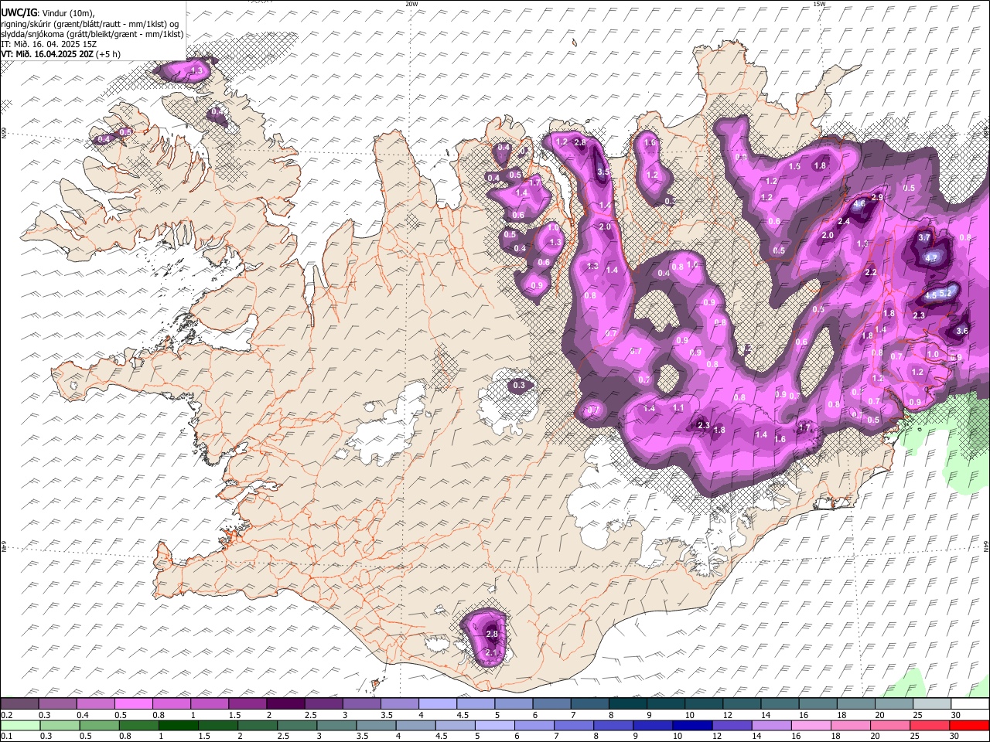Viewport: 990px width, 742px height.
Task: Pick the palest green swatch above the 0.1 label
Action: click(x=20, y=725)
